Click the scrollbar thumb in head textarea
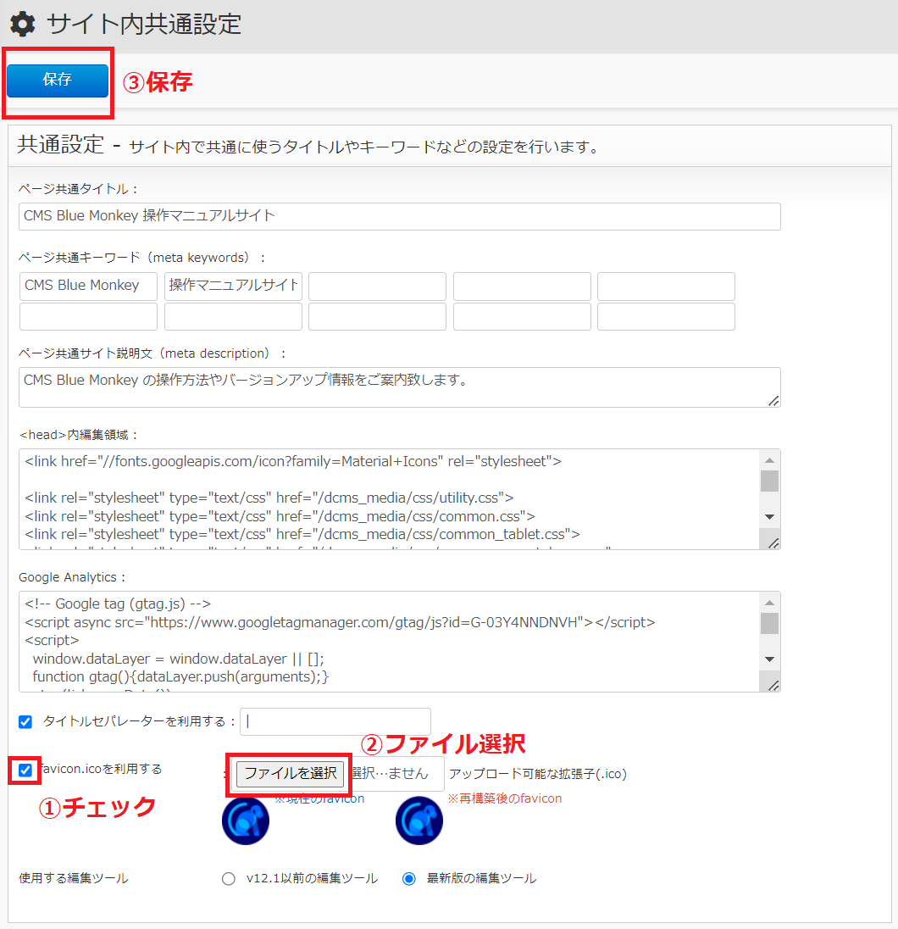Screen dimensions: 898x929 [x=769, y=481]
